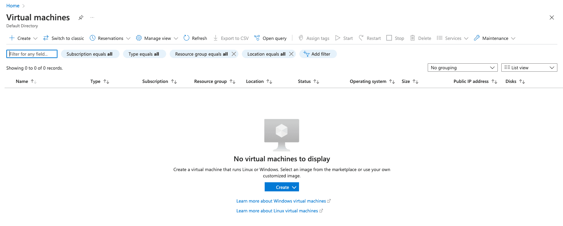Pin the Virtual machines page

pos(81,17)
